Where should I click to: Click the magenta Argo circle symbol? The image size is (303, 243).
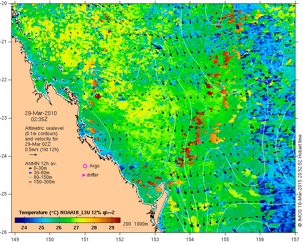point(85,166)
